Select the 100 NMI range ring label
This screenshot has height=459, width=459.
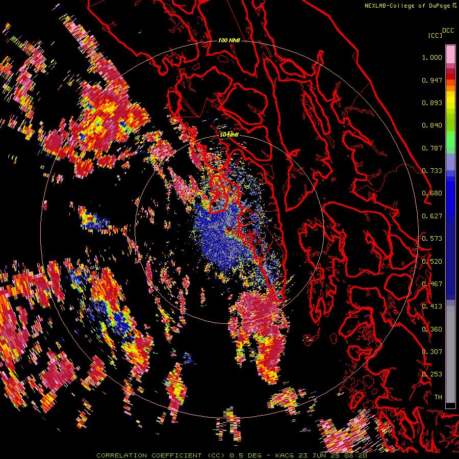(x=229, y=40)
